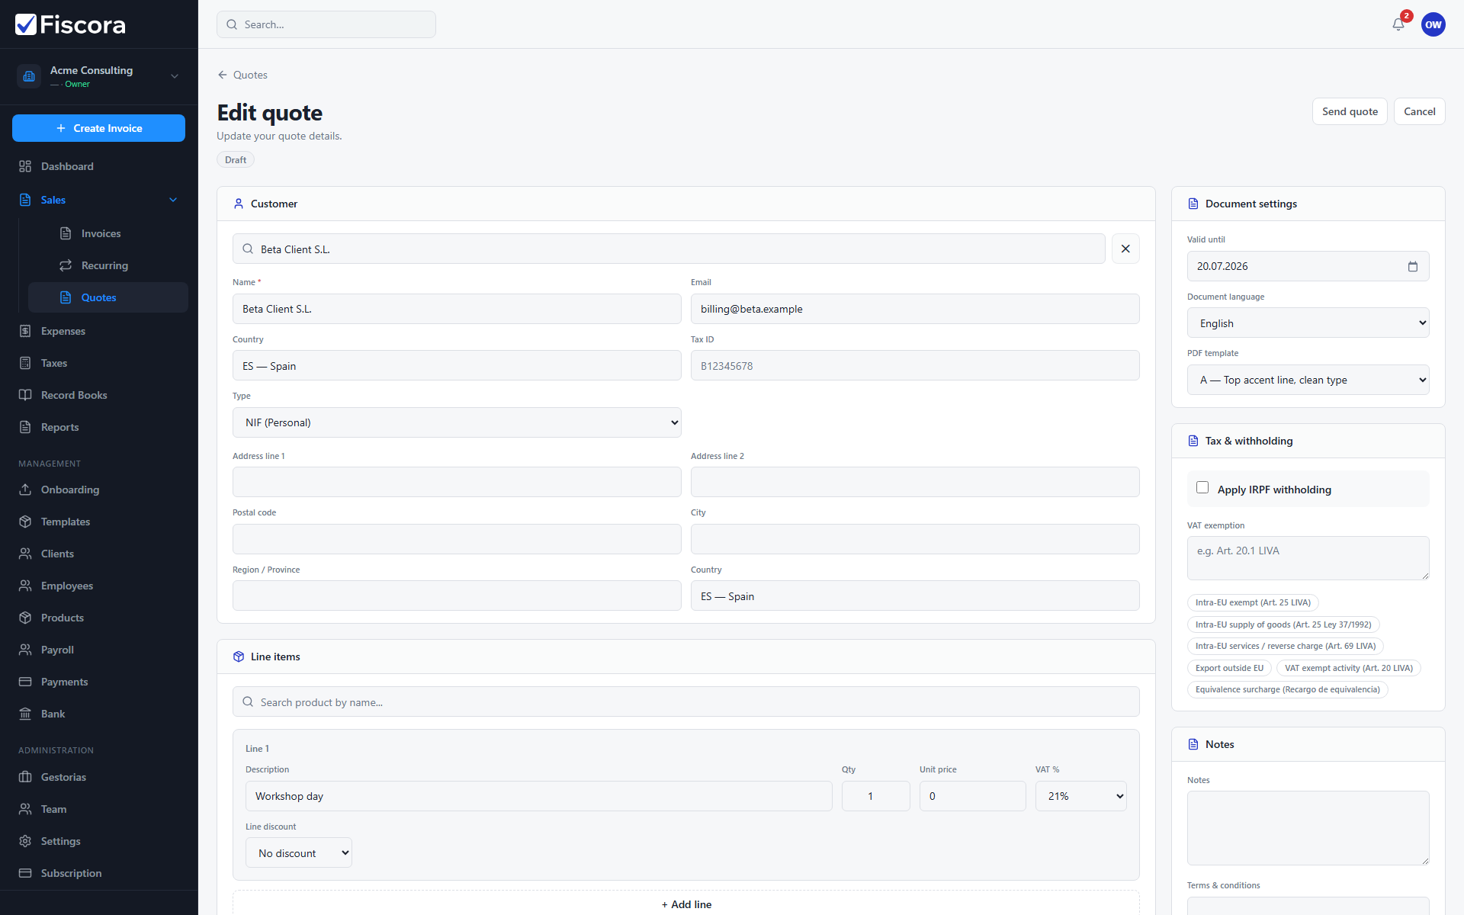
Task: Enable Apply IRPF withholding checkbox
Action: [x=1202, y=488]
